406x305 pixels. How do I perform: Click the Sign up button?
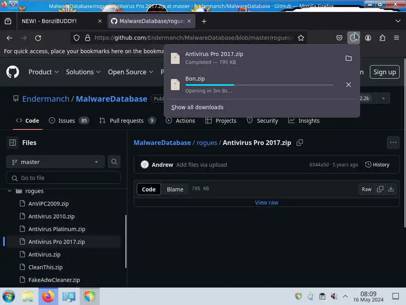coord(385,72)
